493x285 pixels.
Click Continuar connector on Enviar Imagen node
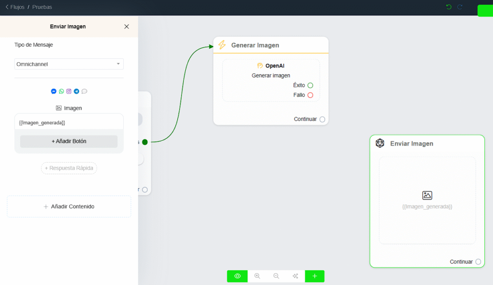pos(478,262)
